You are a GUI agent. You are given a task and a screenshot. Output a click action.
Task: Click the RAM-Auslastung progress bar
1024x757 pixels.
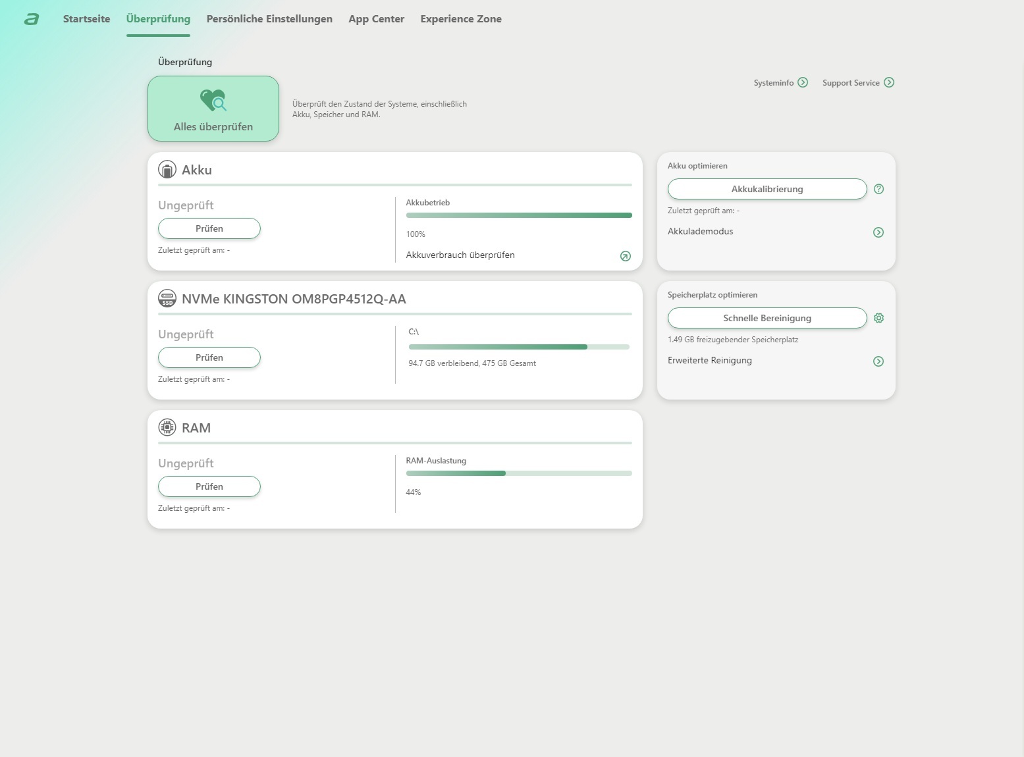pos(519,473)
